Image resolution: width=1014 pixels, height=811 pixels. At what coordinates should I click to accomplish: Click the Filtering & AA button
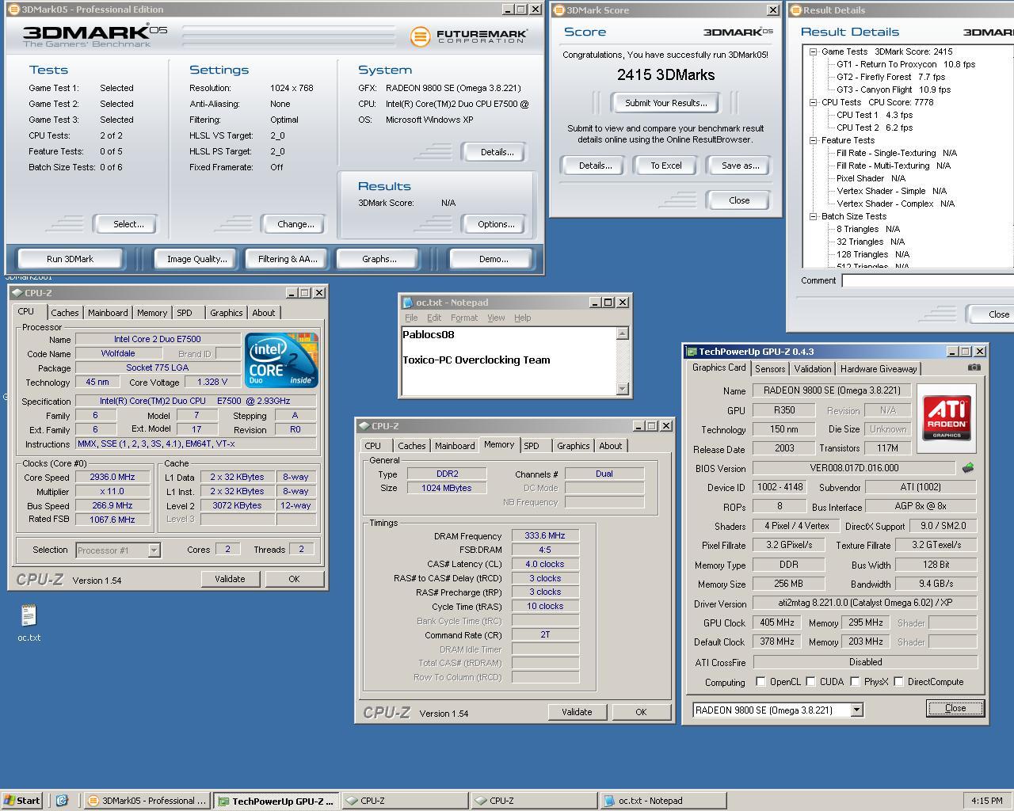coord(288,259)
